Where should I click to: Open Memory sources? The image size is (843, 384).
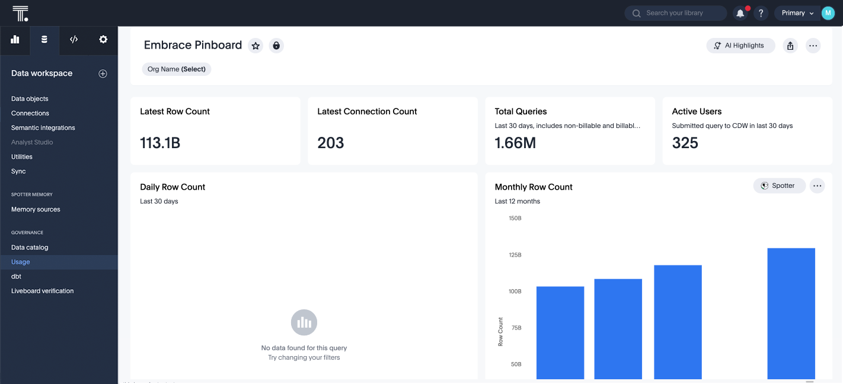coord(36,209)
